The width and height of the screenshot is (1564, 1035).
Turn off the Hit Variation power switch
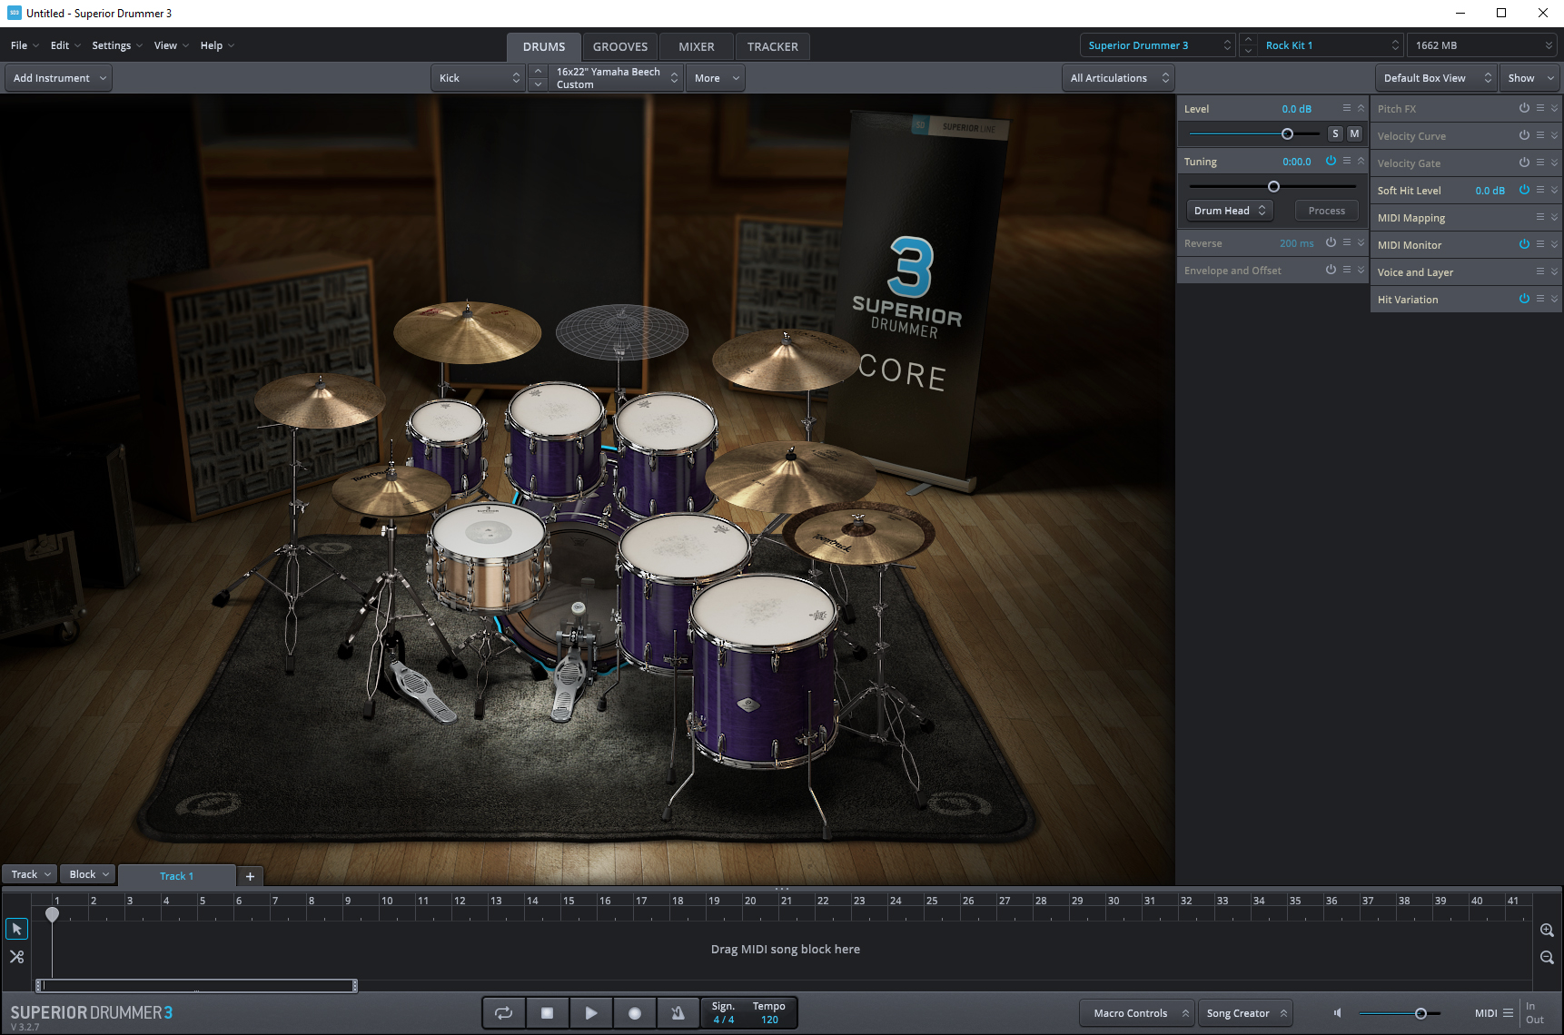tap(1524, 299)
